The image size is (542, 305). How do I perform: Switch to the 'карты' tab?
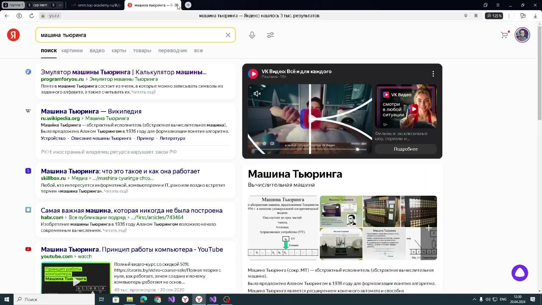119,50
